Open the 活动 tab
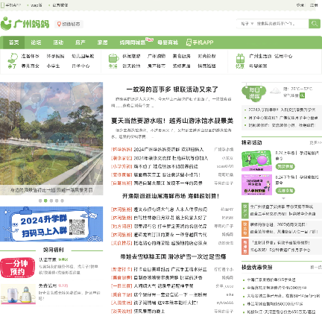Image resolution: width=322 pixels, height=322 pixels. coord(58,42)
